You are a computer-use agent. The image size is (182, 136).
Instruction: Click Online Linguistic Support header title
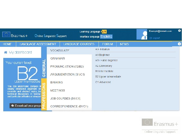pyautogui.click(x=51, y=36)
